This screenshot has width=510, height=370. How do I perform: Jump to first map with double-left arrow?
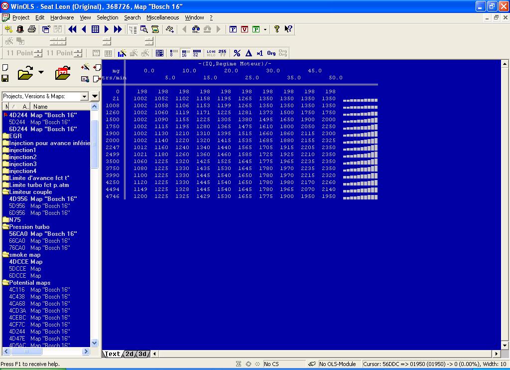[72, 29]
